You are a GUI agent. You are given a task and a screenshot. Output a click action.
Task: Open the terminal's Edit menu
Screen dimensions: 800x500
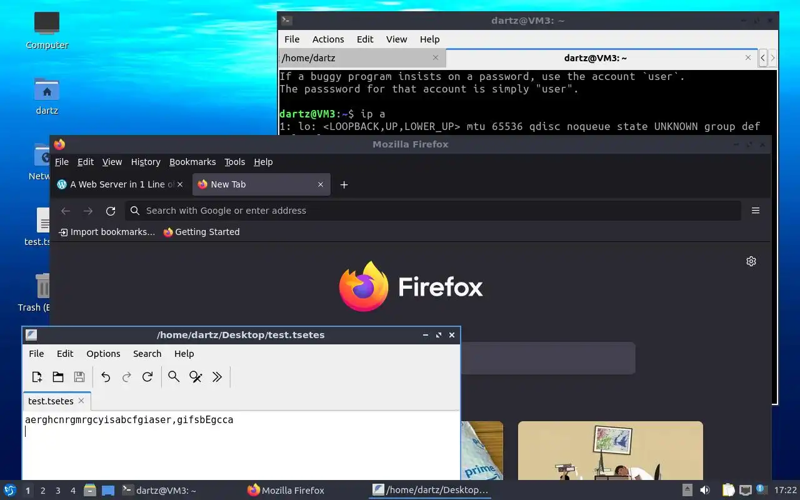click(x=365, y=39)
